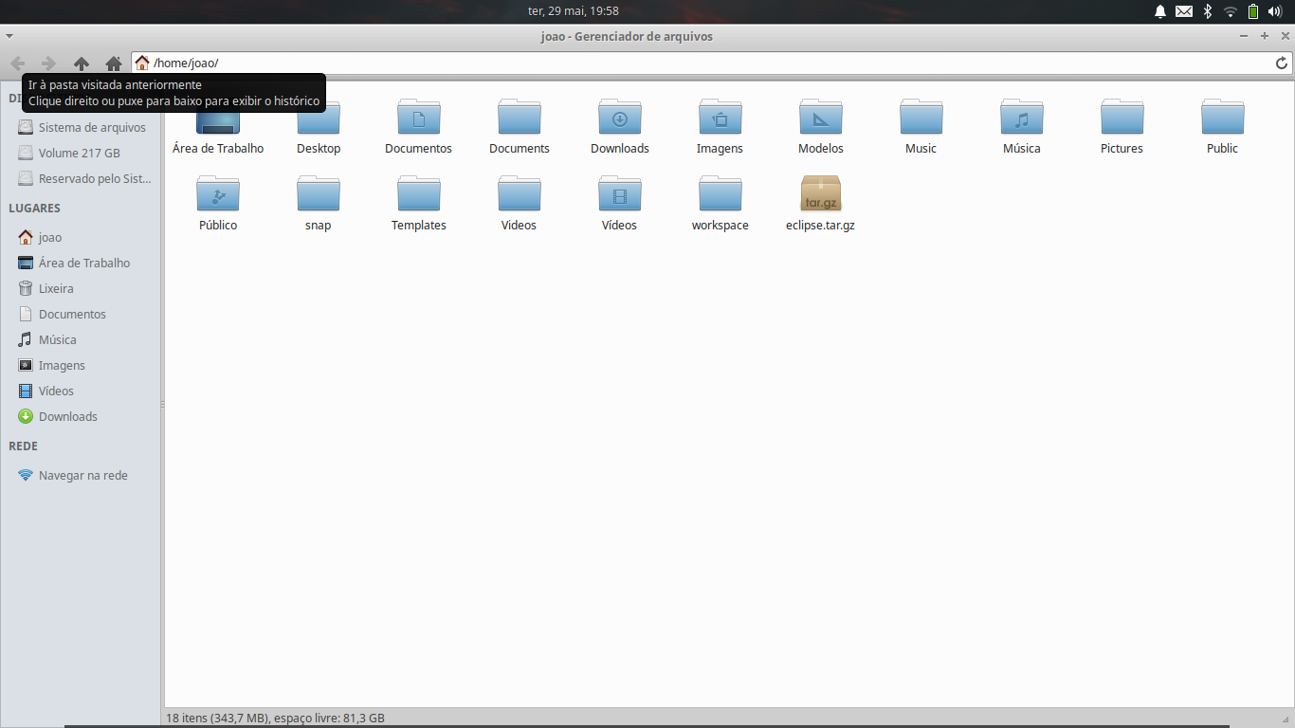Select the Public folder
Screen dimensions: 1295x728
pos(1223,128)
